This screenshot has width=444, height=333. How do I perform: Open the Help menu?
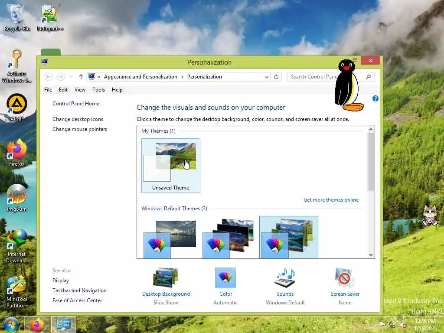(x=117, y=90)
